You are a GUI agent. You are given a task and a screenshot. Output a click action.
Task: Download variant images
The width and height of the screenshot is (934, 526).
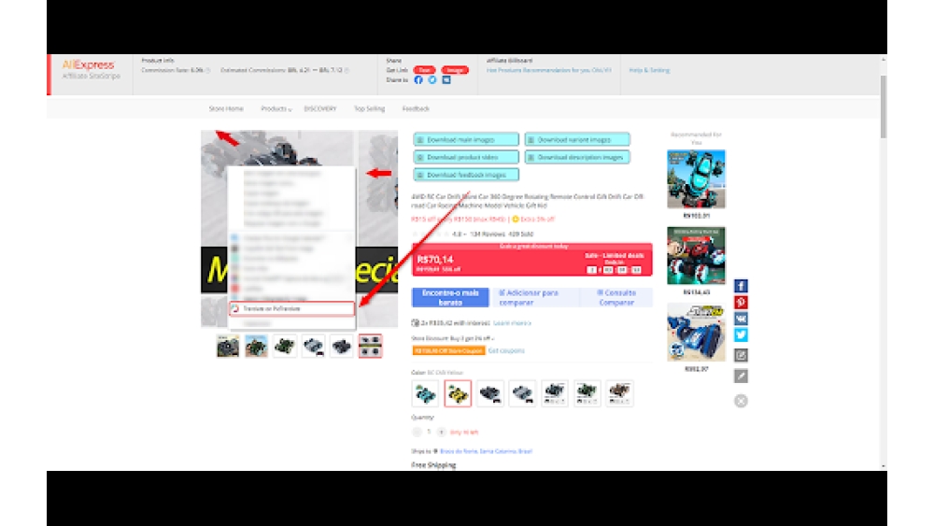click(x=576, y=139)
